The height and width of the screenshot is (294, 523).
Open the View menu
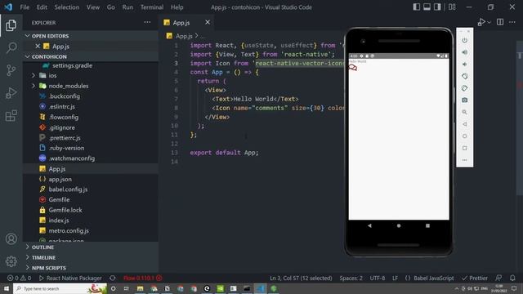[x=93, y=7]
